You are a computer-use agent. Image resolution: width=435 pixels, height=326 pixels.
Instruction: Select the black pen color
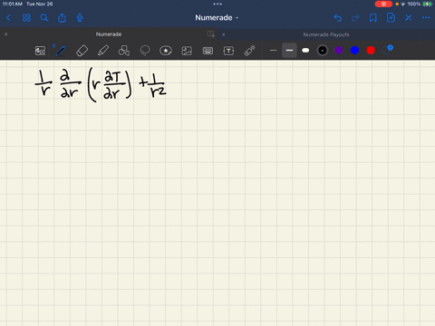coord(323,50)
